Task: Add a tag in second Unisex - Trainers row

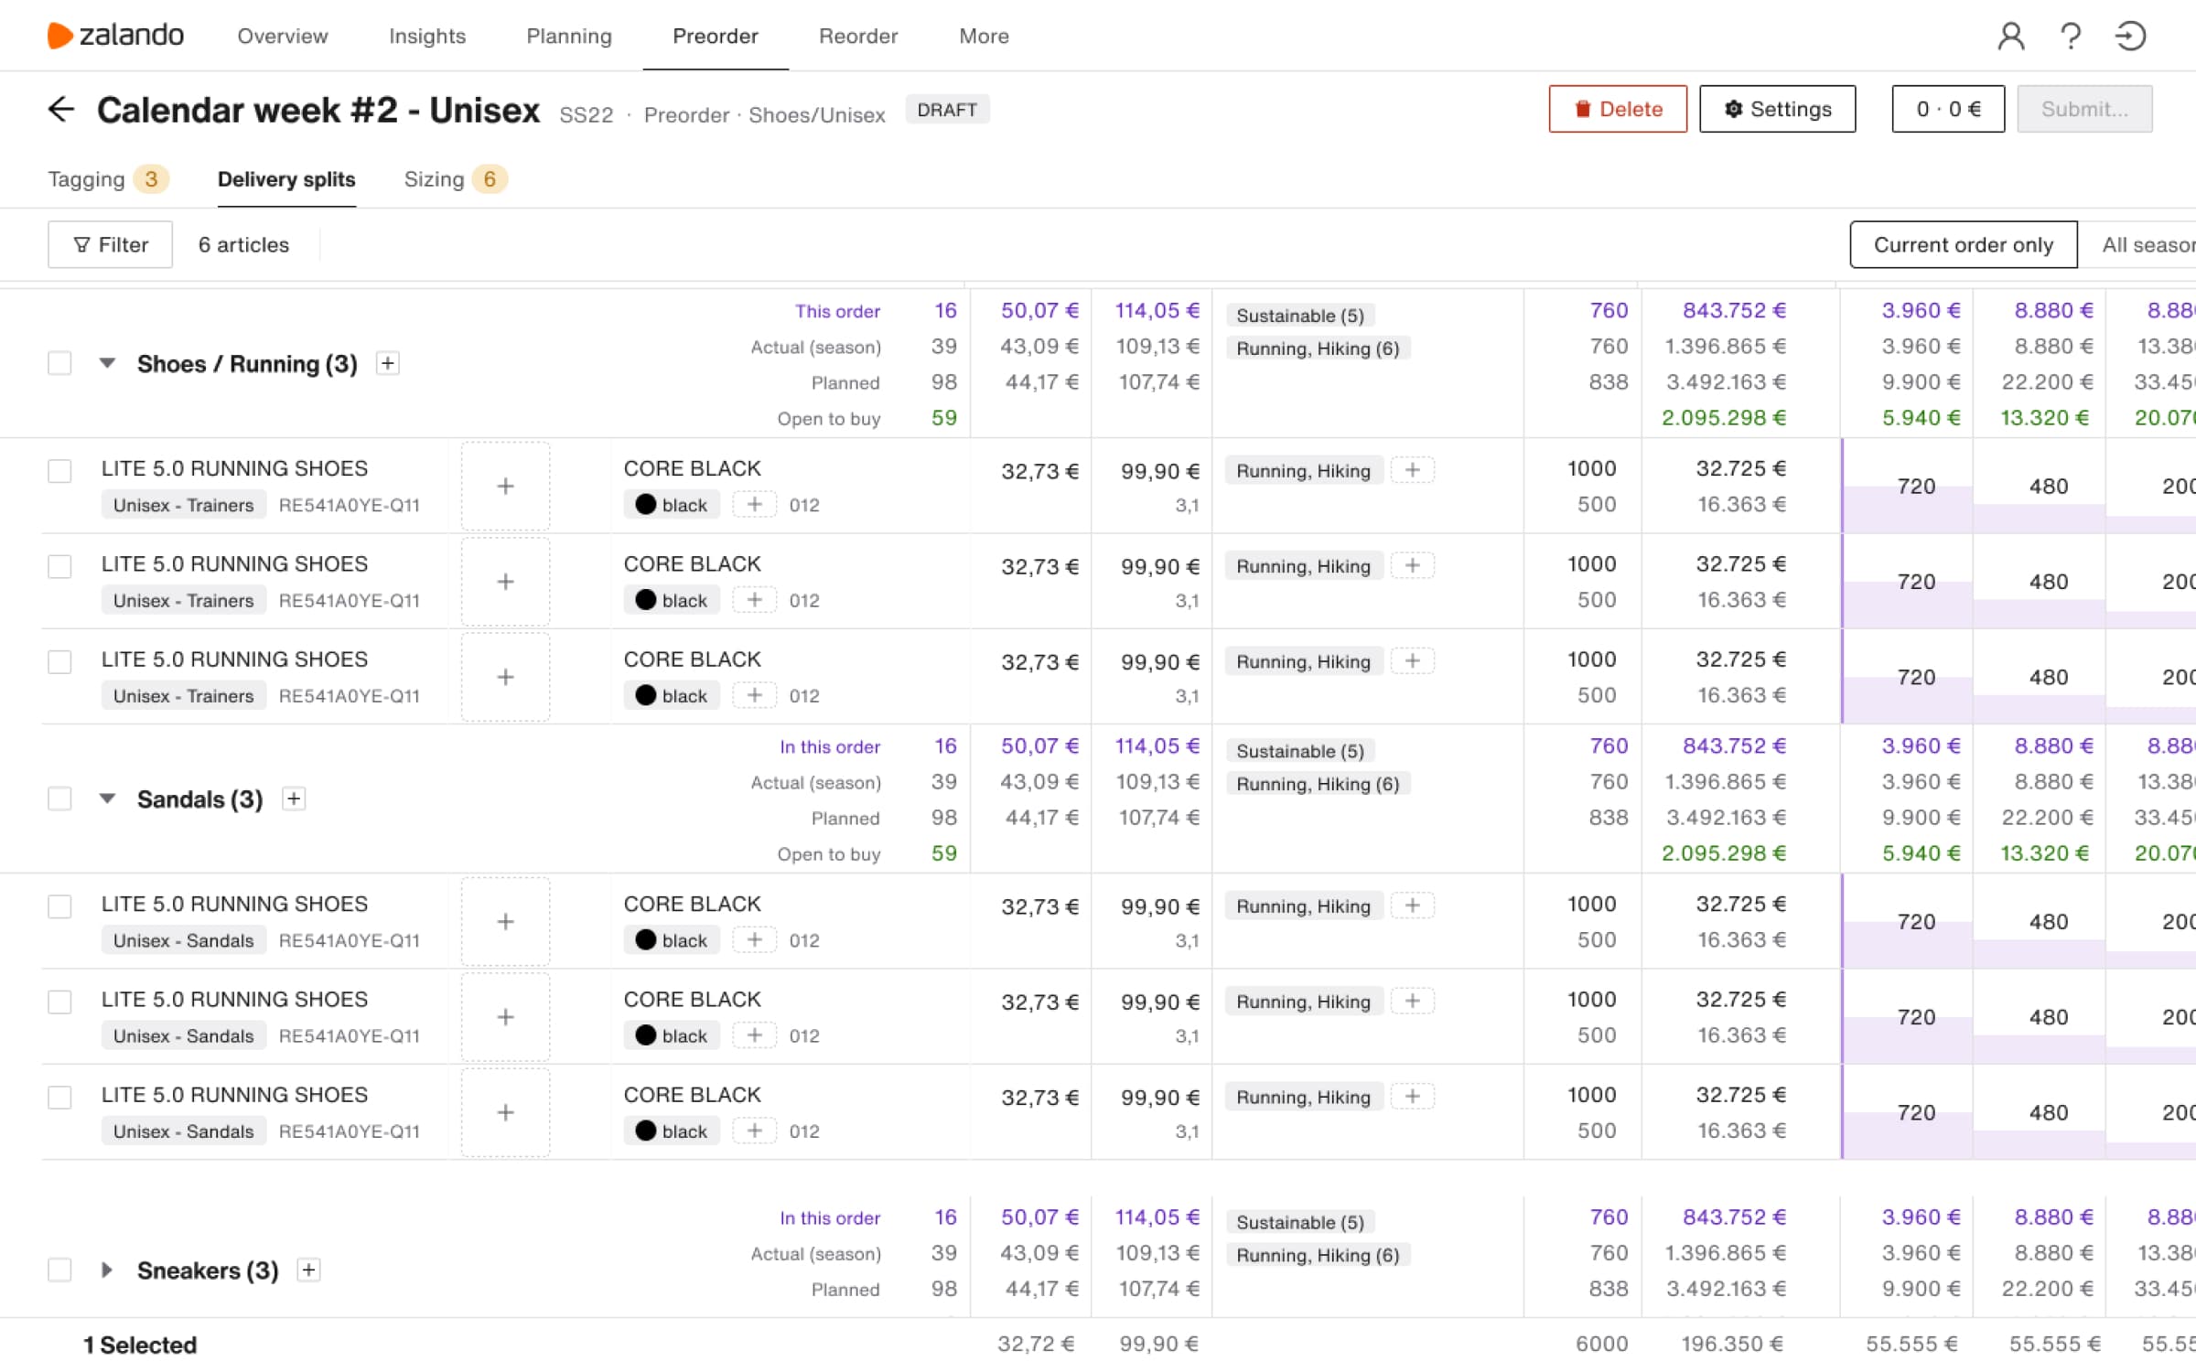Action: pyautogui.click(x=1413, y=566)
